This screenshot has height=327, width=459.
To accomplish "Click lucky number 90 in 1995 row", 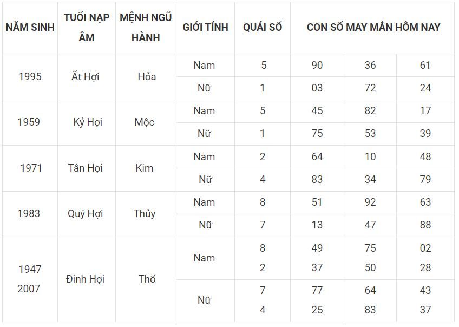I will [317, 66].
